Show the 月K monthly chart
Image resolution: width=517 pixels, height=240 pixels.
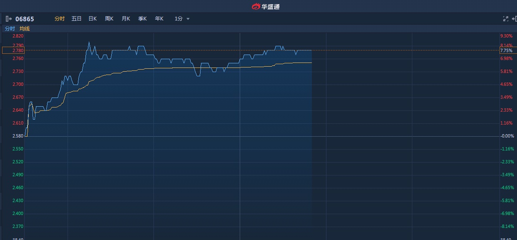[x=126, y=19]
